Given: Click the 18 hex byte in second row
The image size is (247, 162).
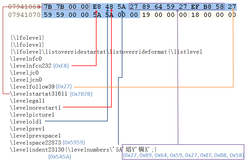Looking at the screenshot, I should click(x=195, y=15).
